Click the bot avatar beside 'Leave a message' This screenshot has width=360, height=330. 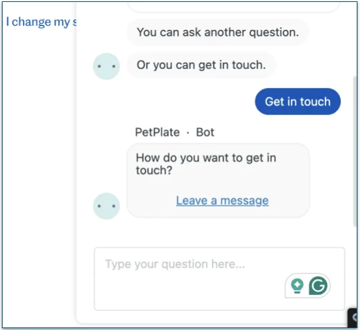point(106,206)
